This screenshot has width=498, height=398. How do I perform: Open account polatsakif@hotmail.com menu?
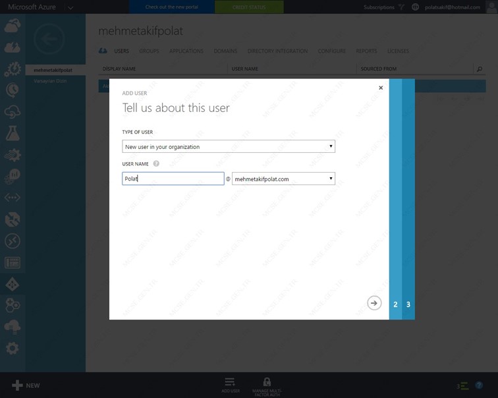[453, 7]
